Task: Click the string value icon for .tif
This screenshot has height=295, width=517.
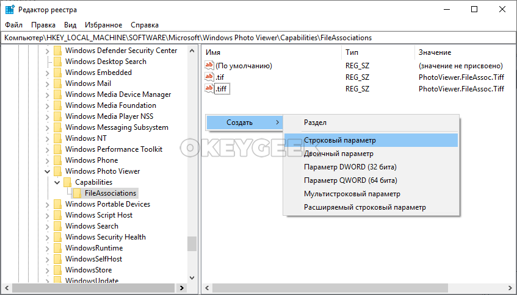Action: 210,77
